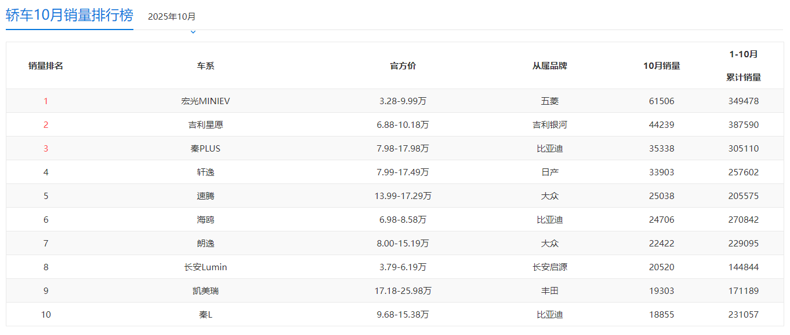Click the October sales value 20520
The height and width of the screenshot is (335, 790).
[662, 267]
